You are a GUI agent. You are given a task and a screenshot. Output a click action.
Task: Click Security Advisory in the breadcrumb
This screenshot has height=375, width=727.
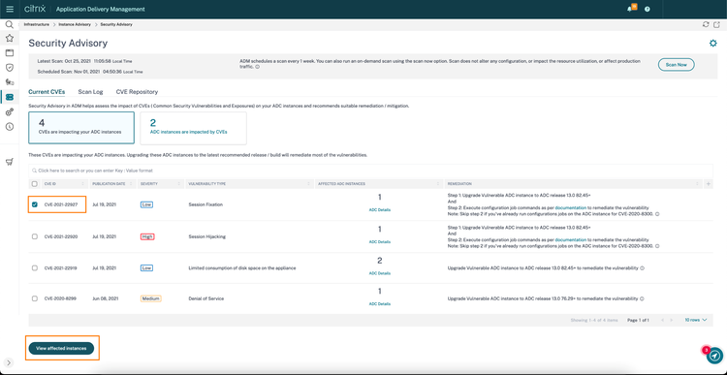point(116,24)
